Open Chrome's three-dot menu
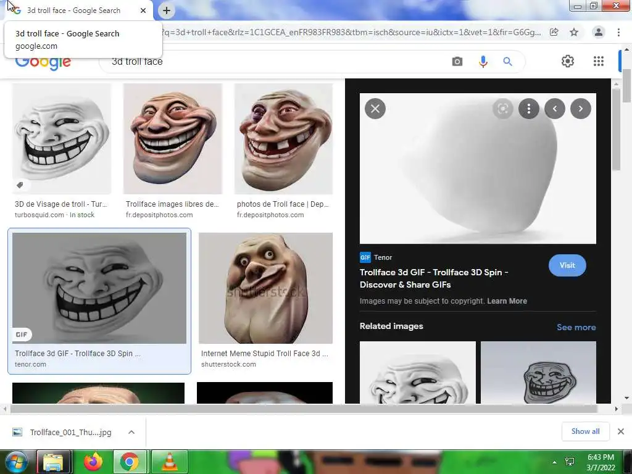This screenshot has height=474, width=632. [x=618, y=32]
